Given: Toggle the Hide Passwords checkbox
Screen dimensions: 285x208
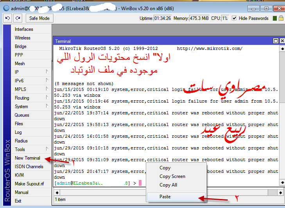Looking at the screenshot, I should click(x=234, y=18).
